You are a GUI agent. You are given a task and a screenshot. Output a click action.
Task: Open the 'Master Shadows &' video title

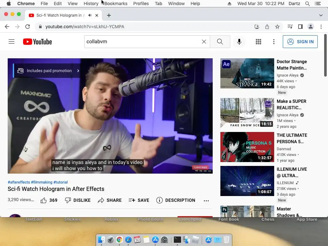coord(289,212)
